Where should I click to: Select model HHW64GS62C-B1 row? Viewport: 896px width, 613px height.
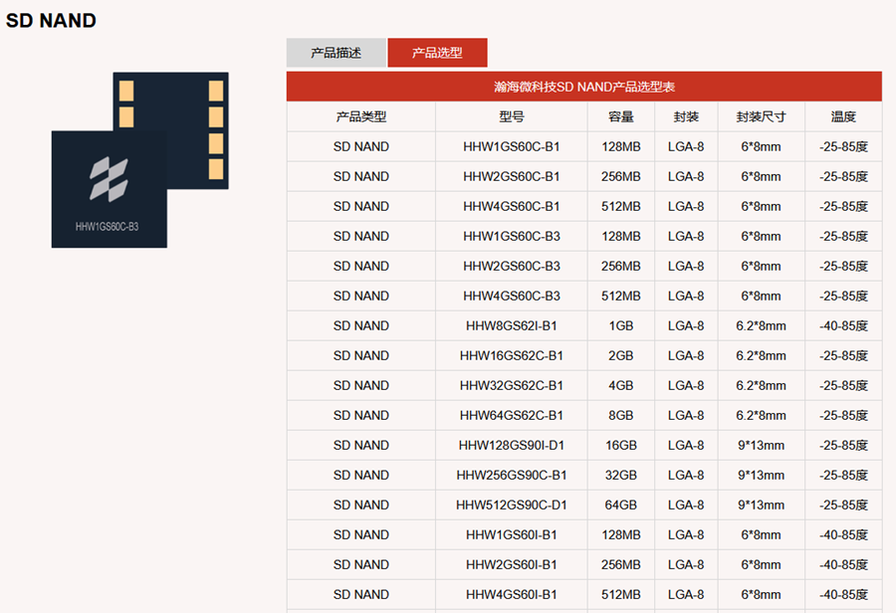click(x=512, y=415)
